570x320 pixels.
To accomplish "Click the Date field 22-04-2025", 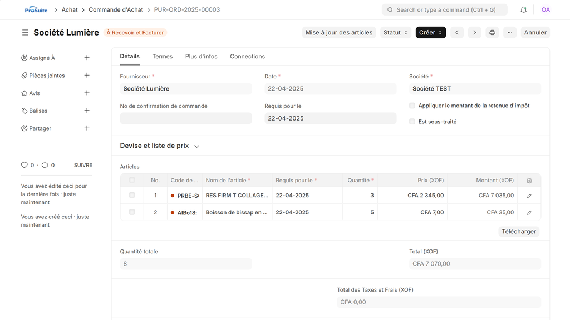I will coord(331,89).
